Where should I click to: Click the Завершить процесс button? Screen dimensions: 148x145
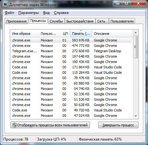tap(118, 125)
